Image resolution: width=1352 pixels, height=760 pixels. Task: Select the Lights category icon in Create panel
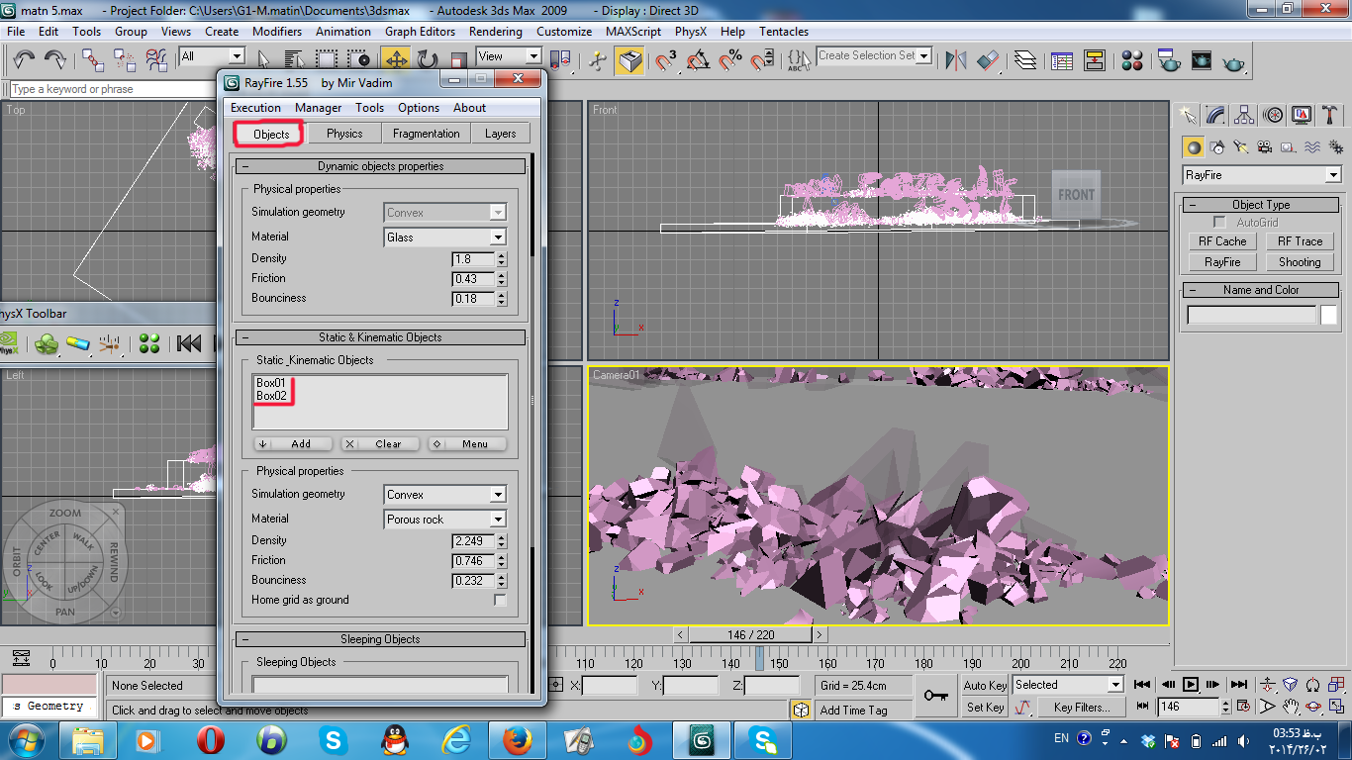(x=1241, y=147)
